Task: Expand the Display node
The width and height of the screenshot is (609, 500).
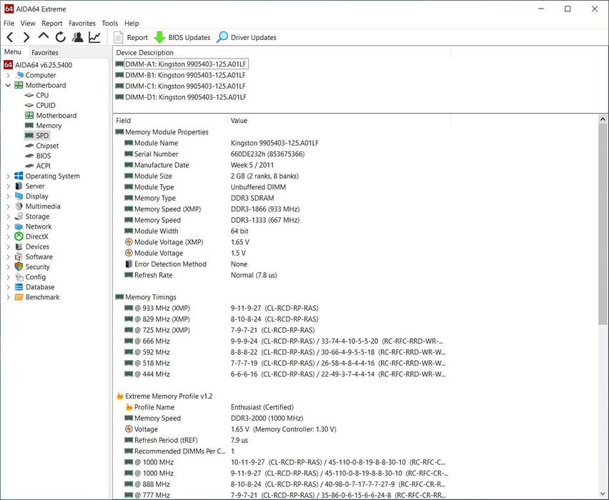Action: tap(8, 196)
